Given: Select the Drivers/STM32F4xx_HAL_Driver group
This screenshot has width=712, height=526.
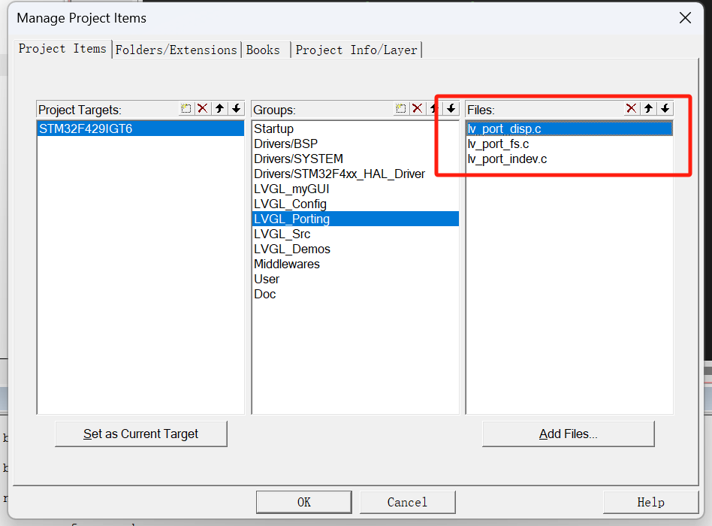Looking at the screenshot, I should [339, 174].
